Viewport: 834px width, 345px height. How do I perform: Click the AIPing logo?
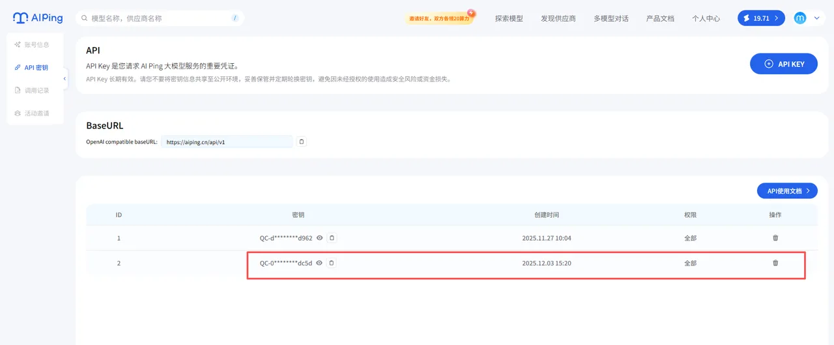tap(38, 18)
